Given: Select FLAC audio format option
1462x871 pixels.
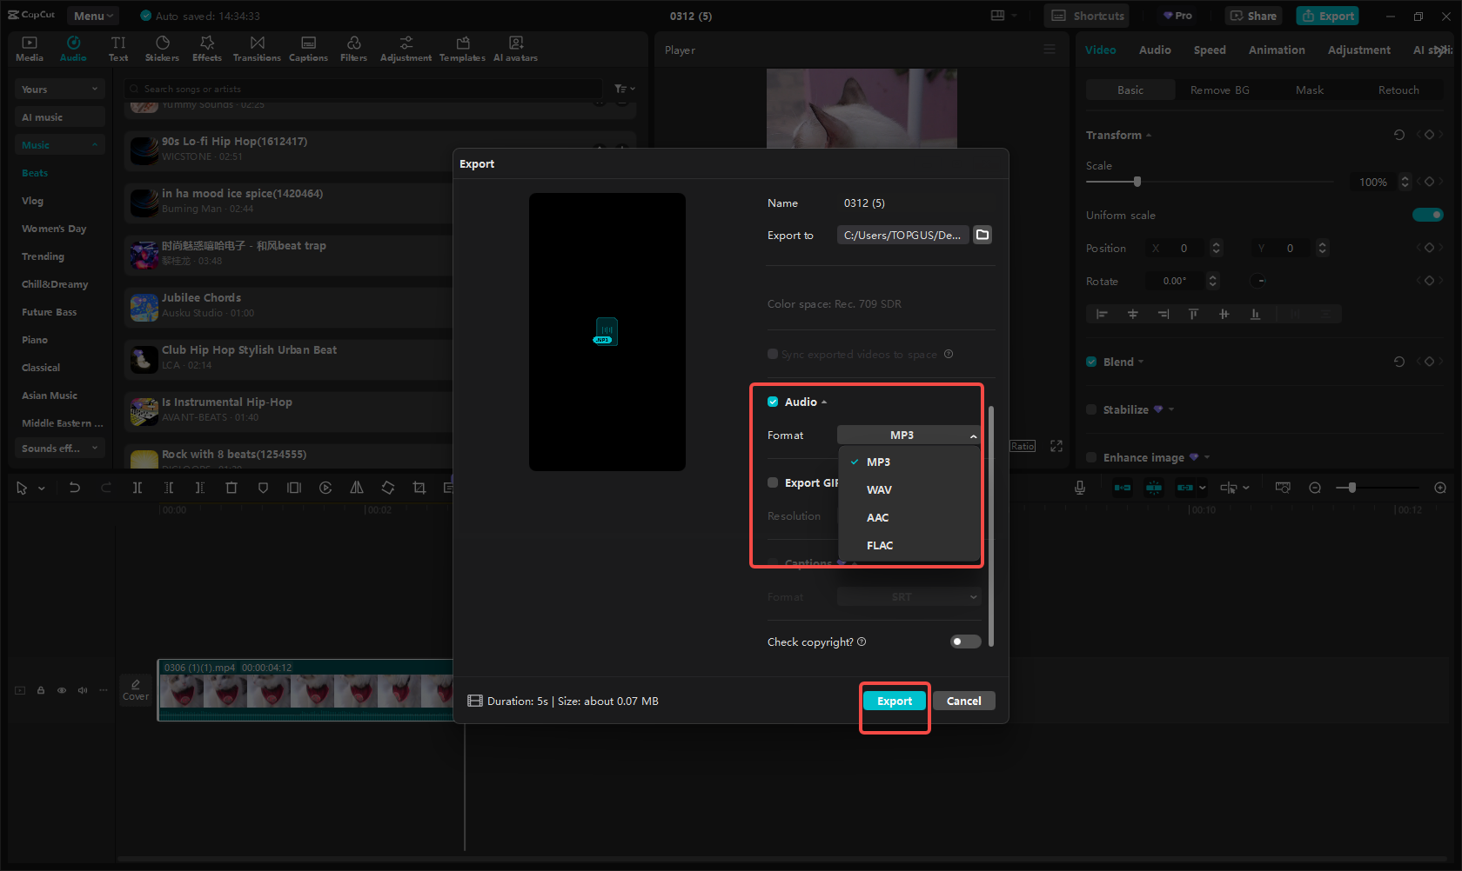Looking at the screenshot, I should (880, 546).
